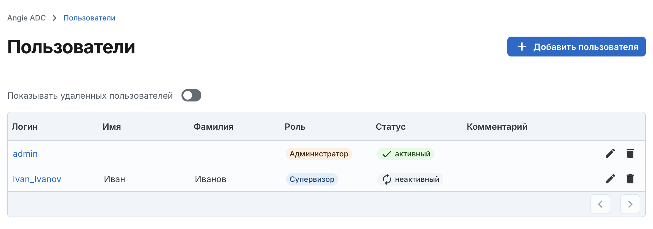Edit the admin user with pencil icon
653x229 pixels.
[610, 153]
